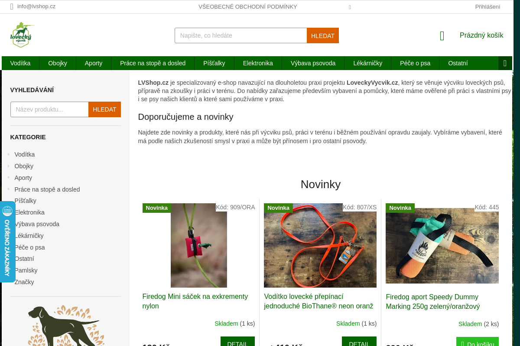The width and height of the screenshot is (520, 346).
Task: Click the sidebar HLEDAT search button
Action: click(x=104, y=109)
